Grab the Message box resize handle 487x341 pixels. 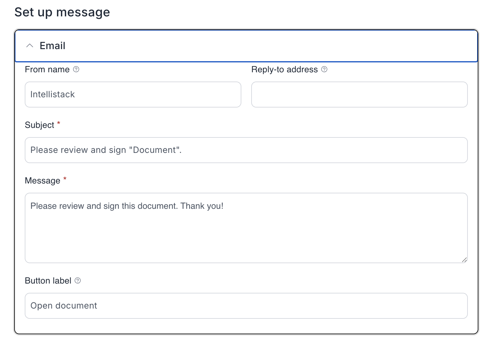coord(464,260)
